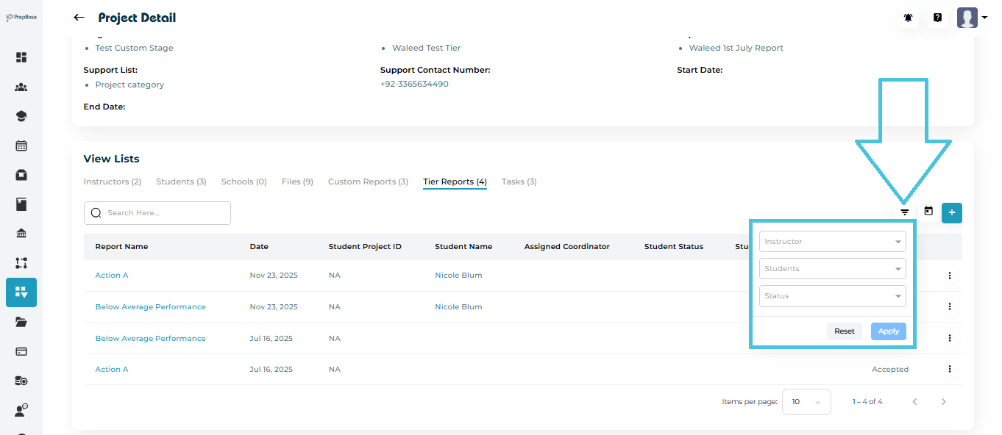
Task: Open the user profile avatar menu
Action: [971, 18]
